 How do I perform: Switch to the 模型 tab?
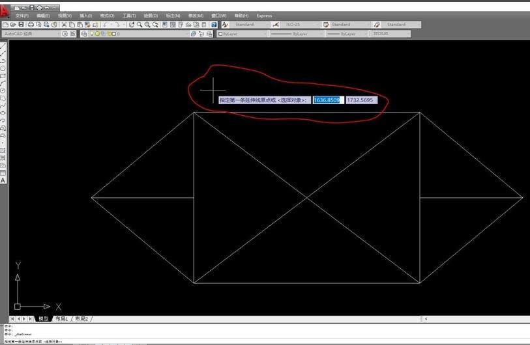coord(43,319)
